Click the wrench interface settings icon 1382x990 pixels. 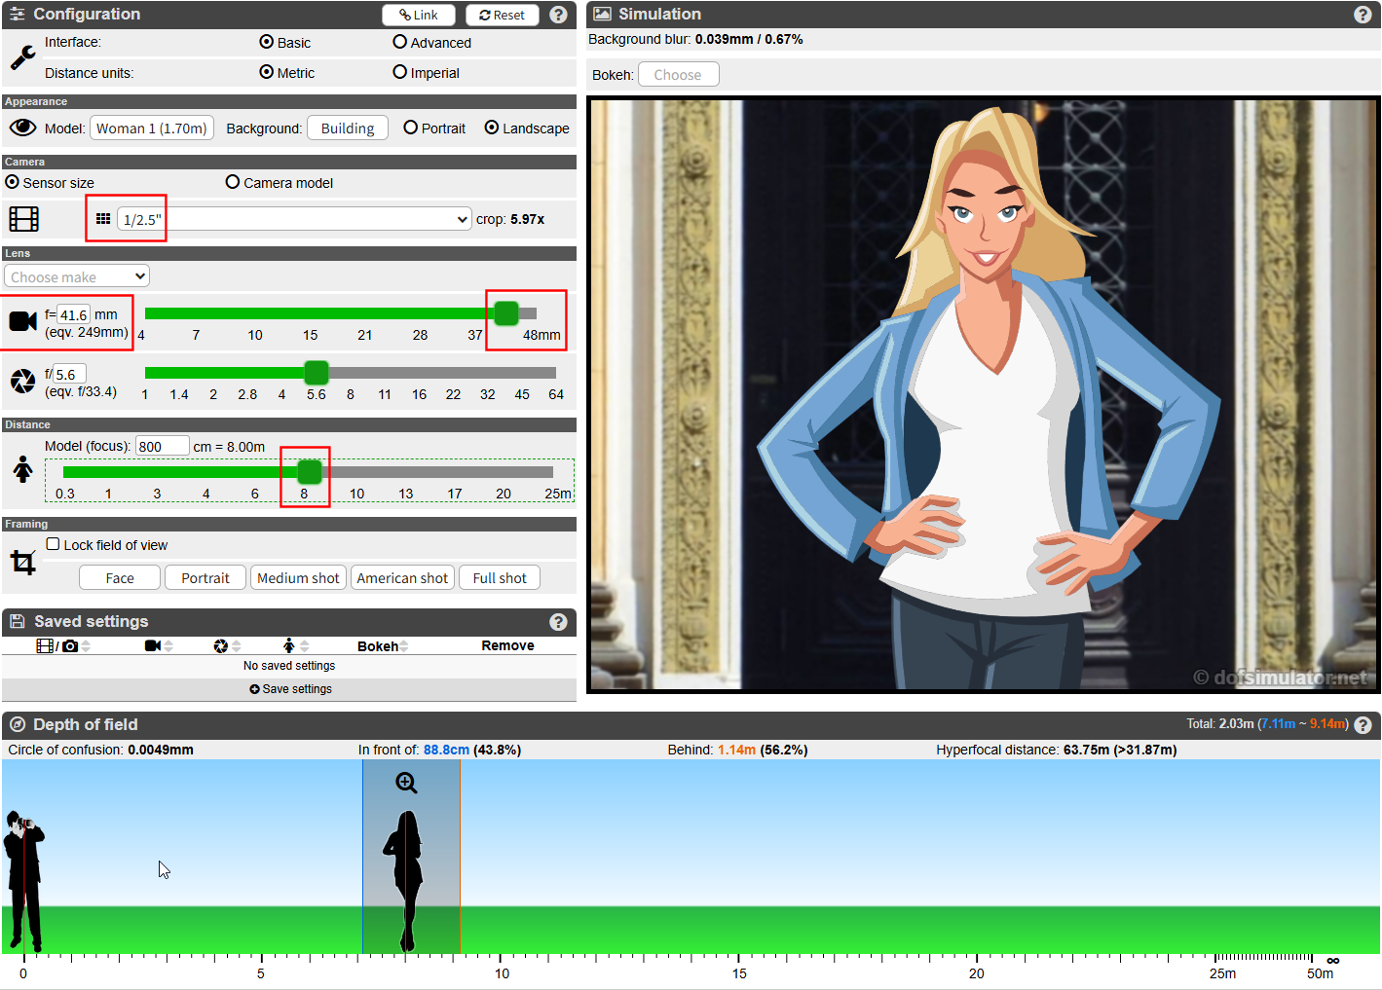coord(23,58)
